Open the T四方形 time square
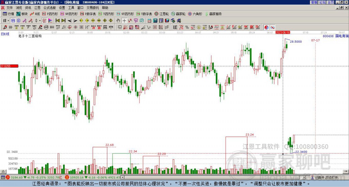349x187 pixels. tap(106, 14)
